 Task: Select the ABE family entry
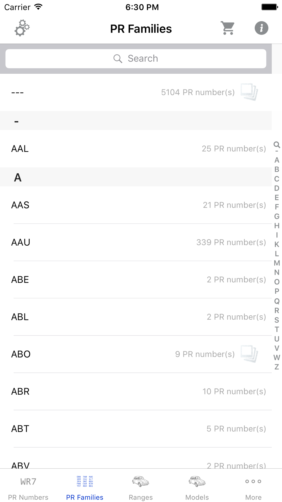(x=136, y=280)
